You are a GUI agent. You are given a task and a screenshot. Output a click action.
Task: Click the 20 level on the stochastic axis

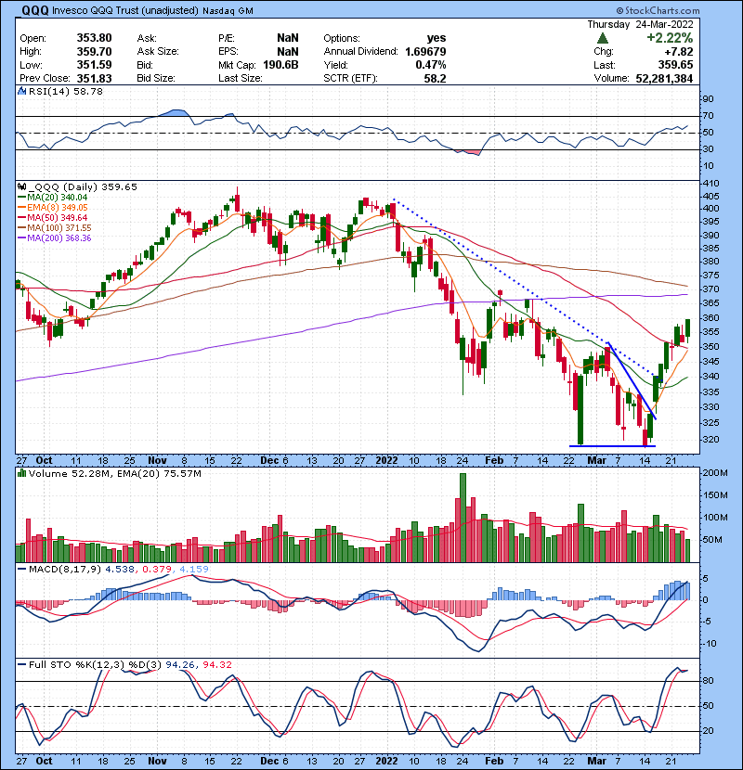(x=708, y=731)
